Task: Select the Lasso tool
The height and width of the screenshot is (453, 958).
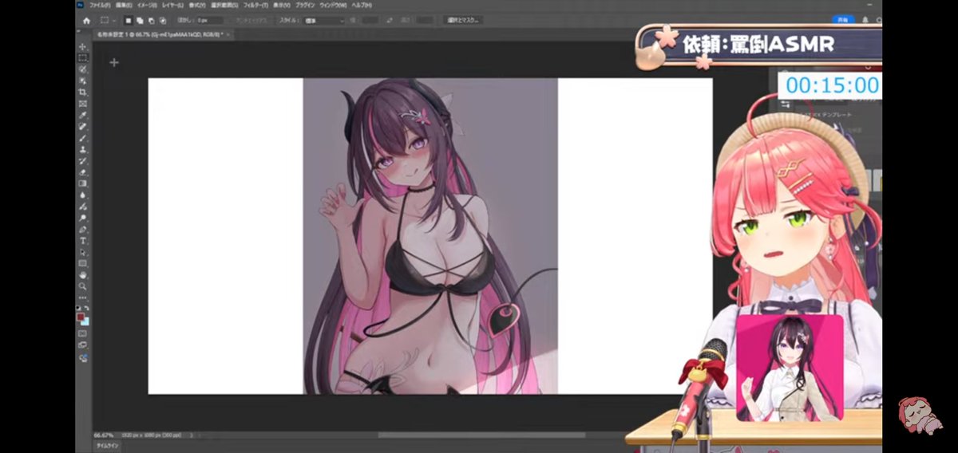Action: (x=83, y=69)
